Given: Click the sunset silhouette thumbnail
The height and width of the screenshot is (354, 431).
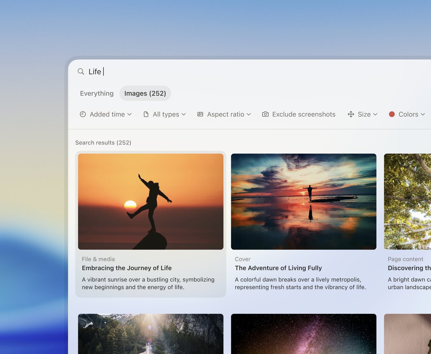Looking at the screenshot, I should click(150, 201).
